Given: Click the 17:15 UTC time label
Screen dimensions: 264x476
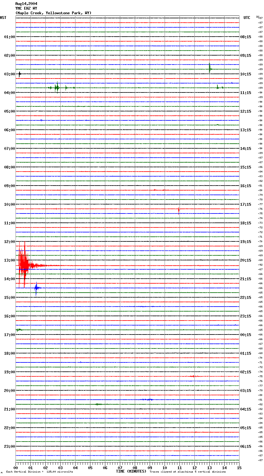Looking at the screenshot, I should (246, 204).
